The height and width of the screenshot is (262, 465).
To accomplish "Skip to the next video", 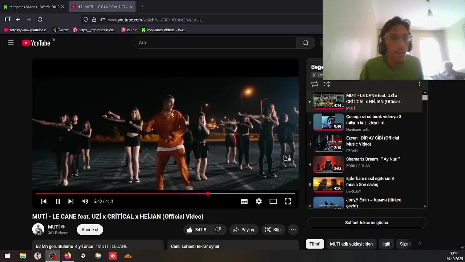I will (x=71, y=201).
